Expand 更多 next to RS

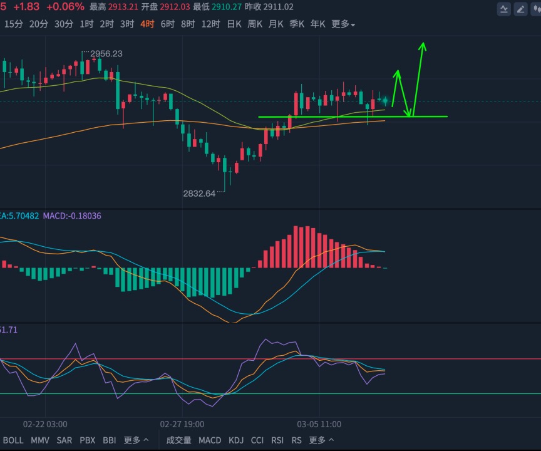pos(321,440)
